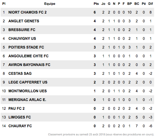Open the CESTAS SAG row
The image size is (155, 139).
(77, 74)
